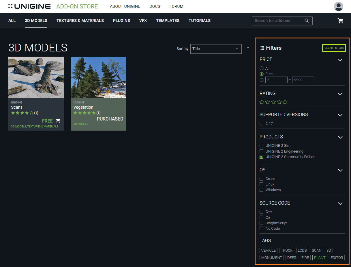The width and height of the screenshot is (351, 267).
Task: Click the UNIGINE logo
Action: (29, 6)
